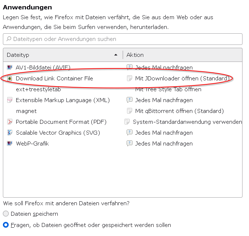
Task: Click the PDF file type icon
Action: click(10, 122)
